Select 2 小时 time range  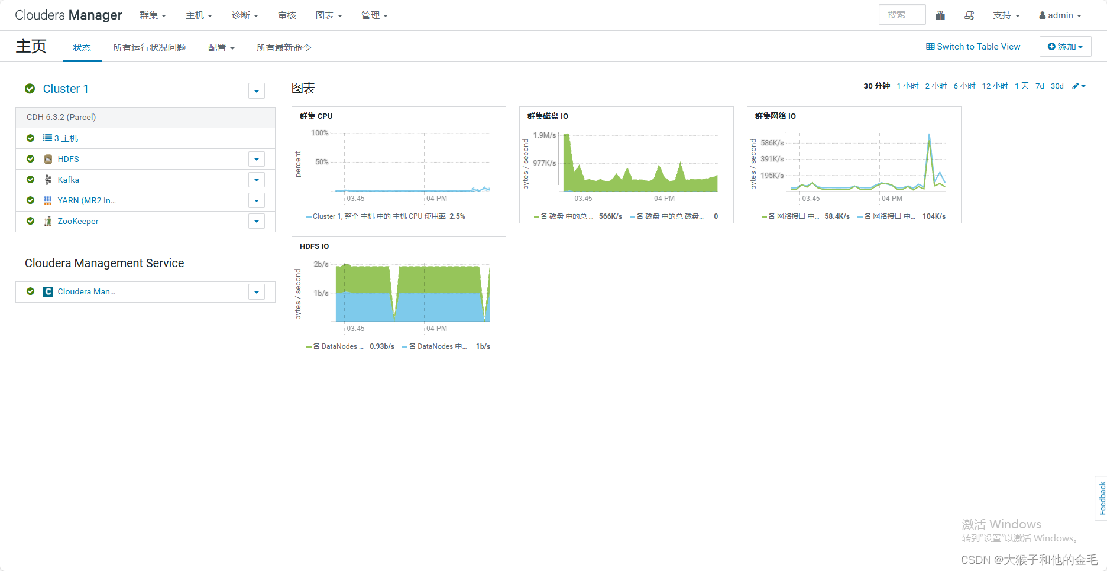(x=936, y=86)
